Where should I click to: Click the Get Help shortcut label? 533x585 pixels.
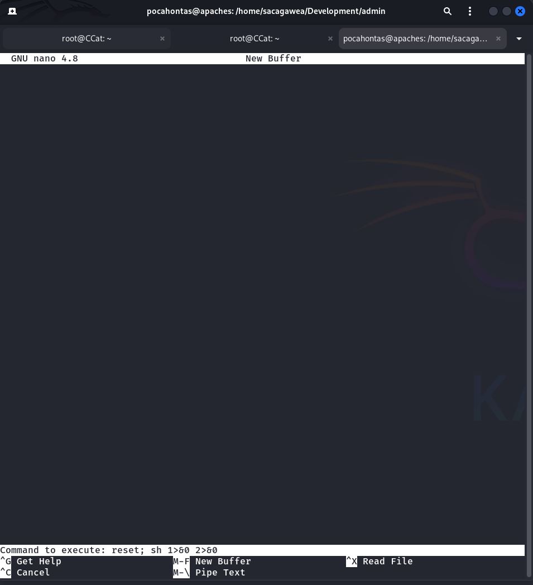[x=39, y=562]
